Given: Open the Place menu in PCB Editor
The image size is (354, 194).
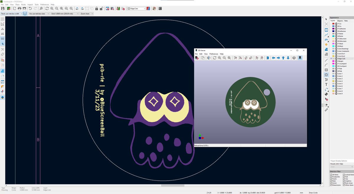Looking at the screenshot, I should (x=17, y=5).
